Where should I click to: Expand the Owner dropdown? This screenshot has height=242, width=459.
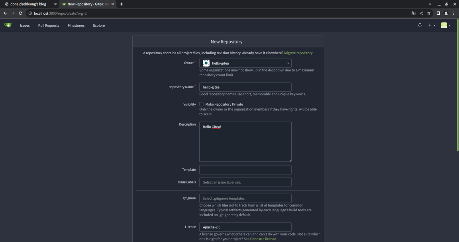tap(245, 63)
